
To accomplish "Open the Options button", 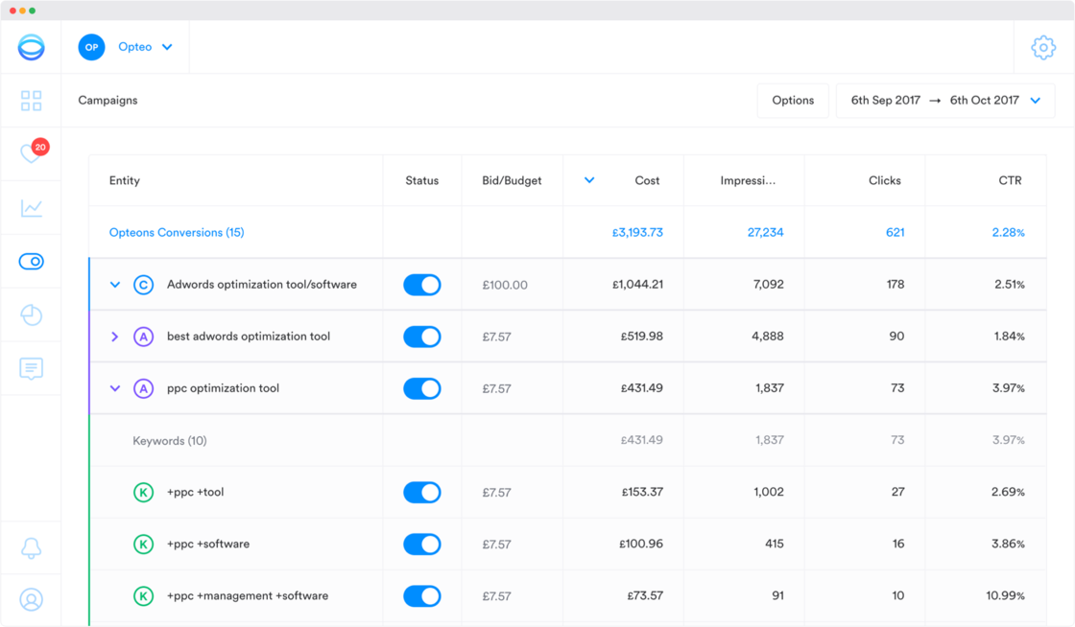I will tap(793, 100).
